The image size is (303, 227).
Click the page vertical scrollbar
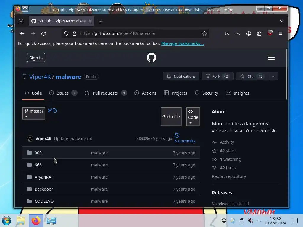pyautogui.click(x=287, y=74)
